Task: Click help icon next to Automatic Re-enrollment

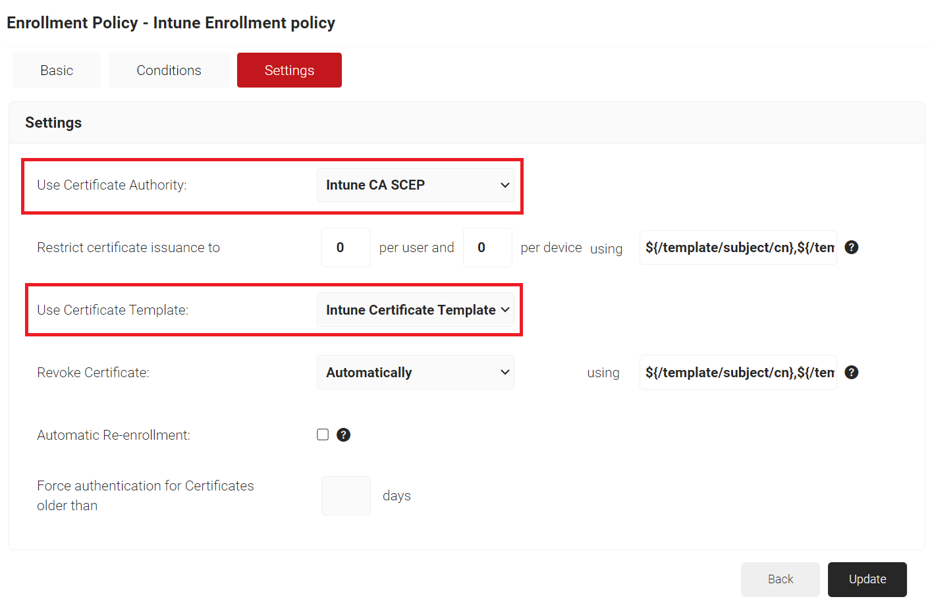Action: click(343, 434)
